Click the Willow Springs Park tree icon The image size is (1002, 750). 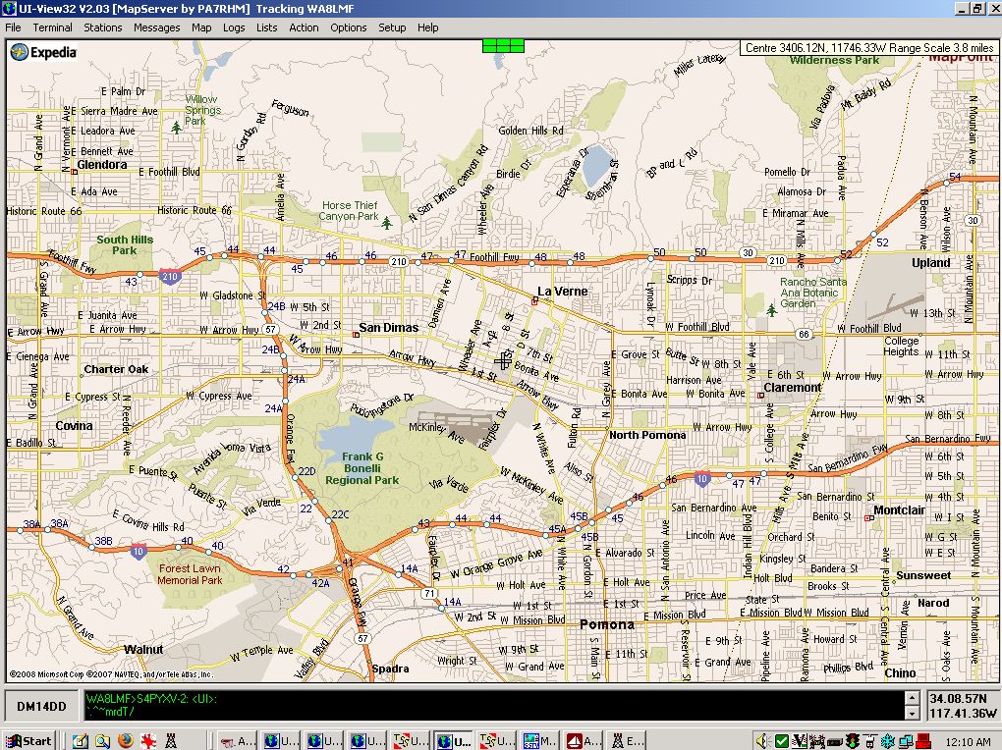tap(177, 127)
